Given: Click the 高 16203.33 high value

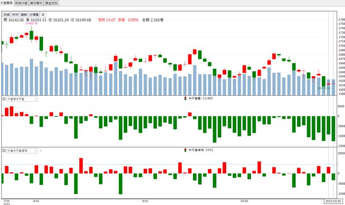Looking at the screenshot, I should pos(36,20).
